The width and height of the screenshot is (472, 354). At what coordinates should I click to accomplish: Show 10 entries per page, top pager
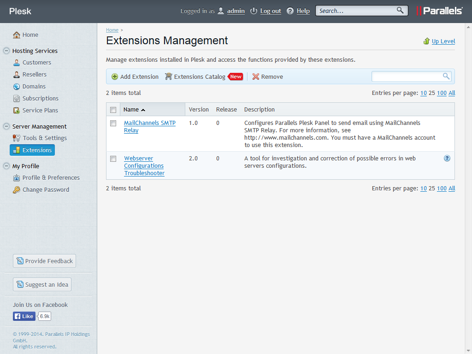pos(424,93)
